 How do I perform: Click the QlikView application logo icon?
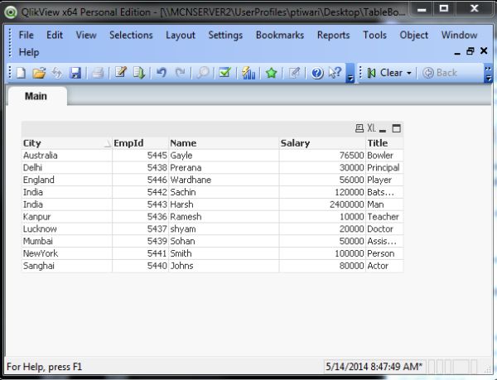[11, 12]
